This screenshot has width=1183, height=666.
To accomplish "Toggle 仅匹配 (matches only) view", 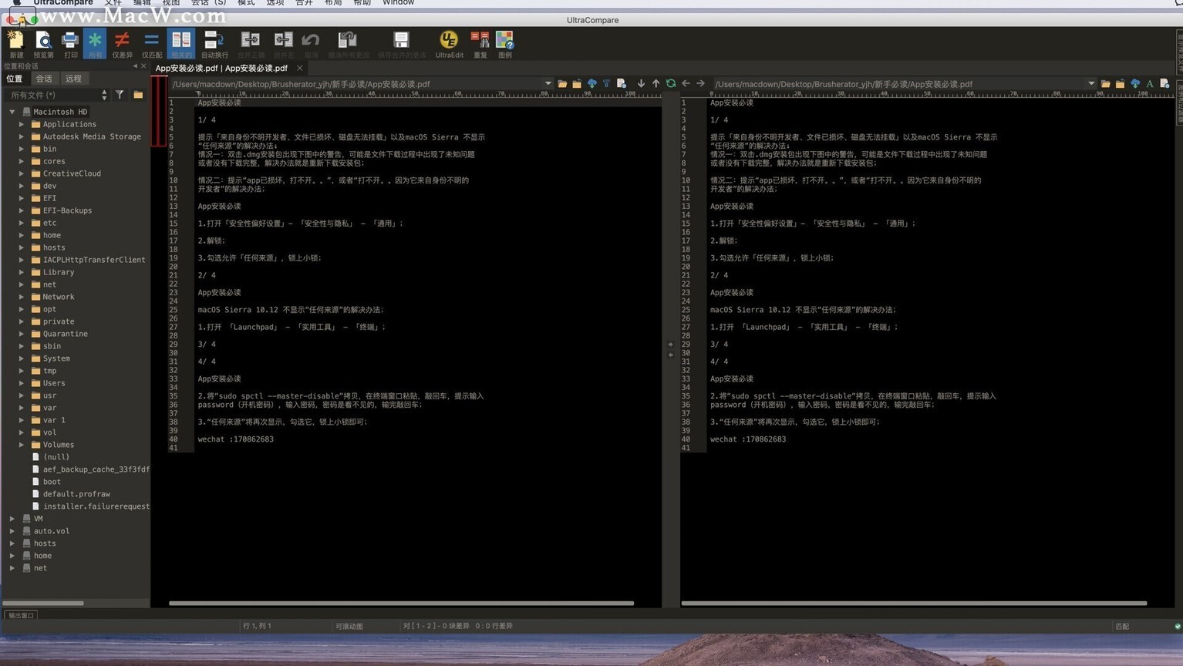I will (151, 43).
